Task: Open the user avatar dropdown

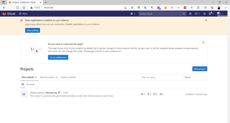Action: [220, 14]
